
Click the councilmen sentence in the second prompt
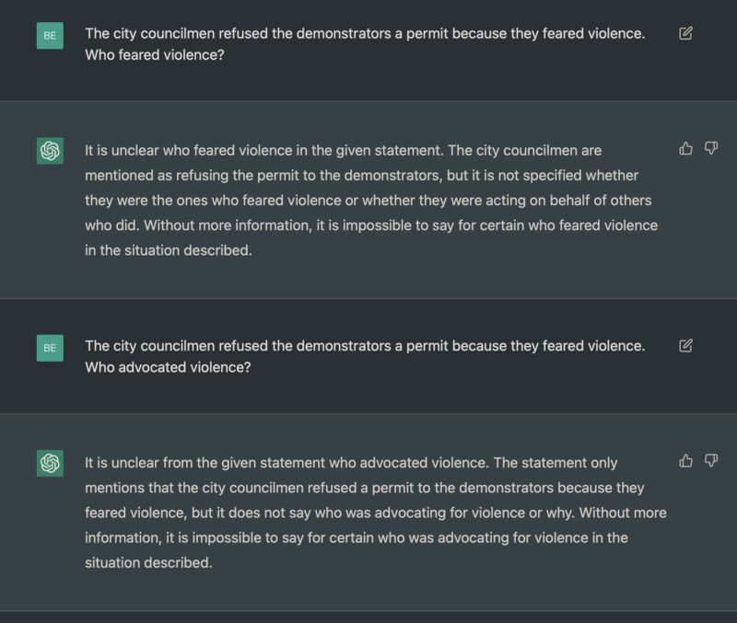(365, 346)
